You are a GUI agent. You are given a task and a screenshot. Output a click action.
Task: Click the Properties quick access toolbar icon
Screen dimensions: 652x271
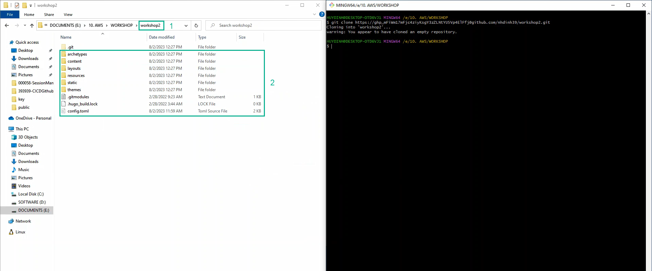(17, 5)
